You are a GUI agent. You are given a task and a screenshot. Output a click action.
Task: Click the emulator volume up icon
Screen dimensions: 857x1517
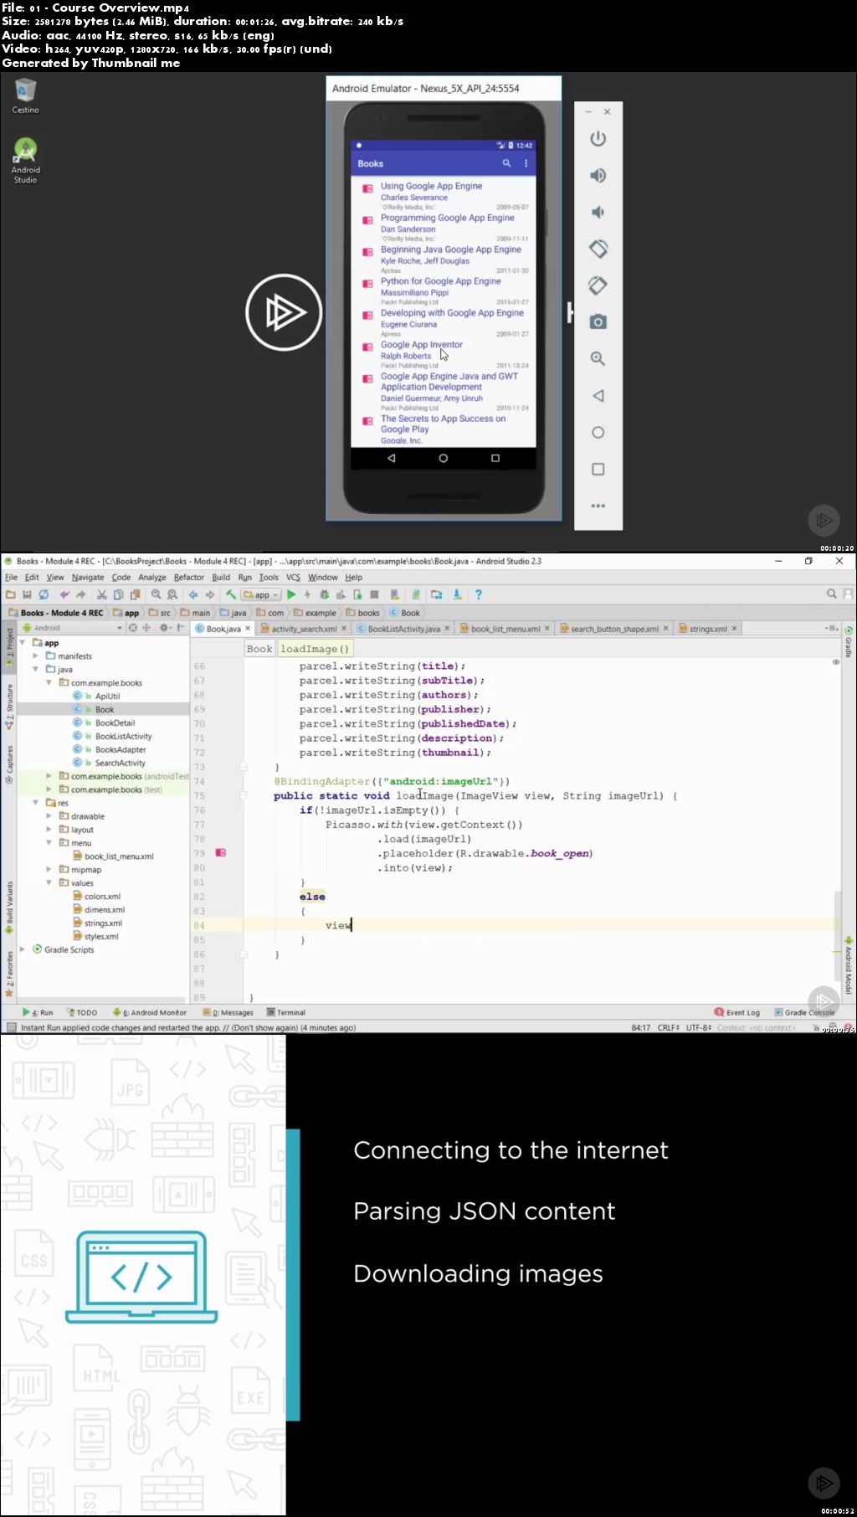(598, 175)
